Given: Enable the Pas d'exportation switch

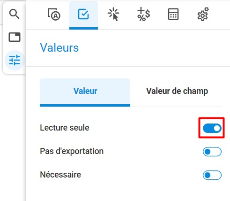Looking at the screenshot, I should (212, 152).
